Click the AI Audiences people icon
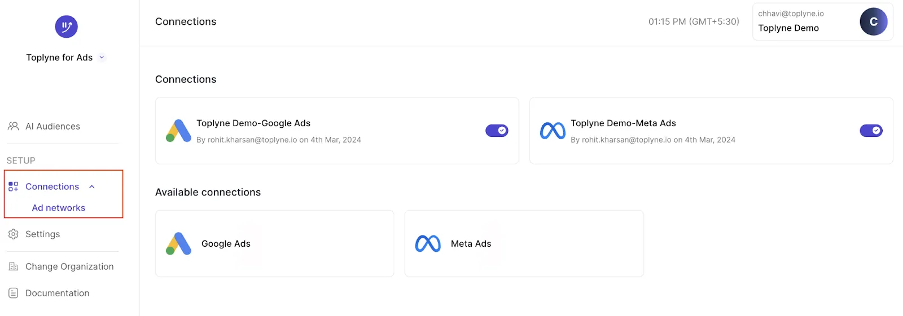This screenshot has width=903, height=316. click(x=13, y=126)
